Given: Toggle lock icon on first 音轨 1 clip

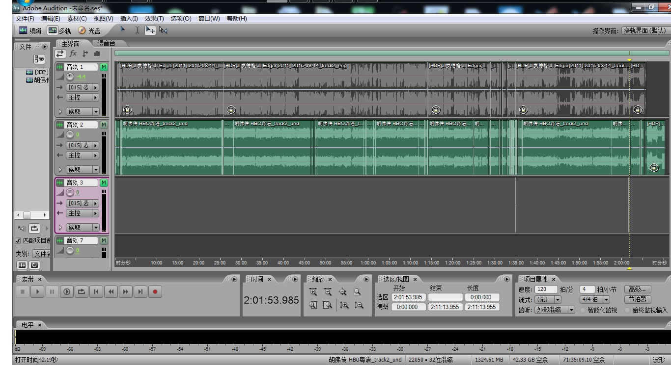Looking at the screenshot, I should point(127,110).
